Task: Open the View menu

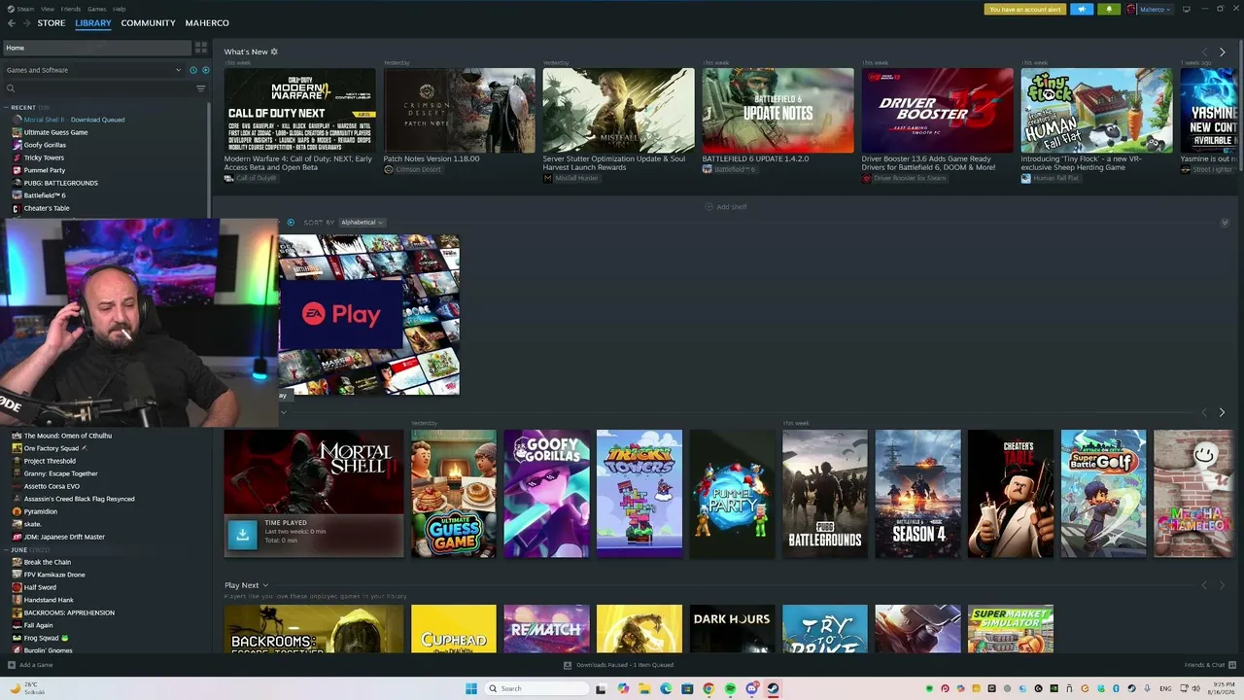Action: coord(48,9)
